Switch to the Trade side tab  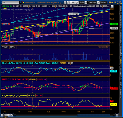(x=121, y=8)
